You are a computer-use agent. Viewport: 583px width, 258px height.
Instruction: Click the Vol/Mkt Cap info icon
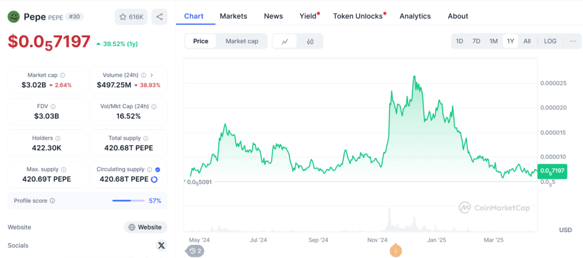154,107
